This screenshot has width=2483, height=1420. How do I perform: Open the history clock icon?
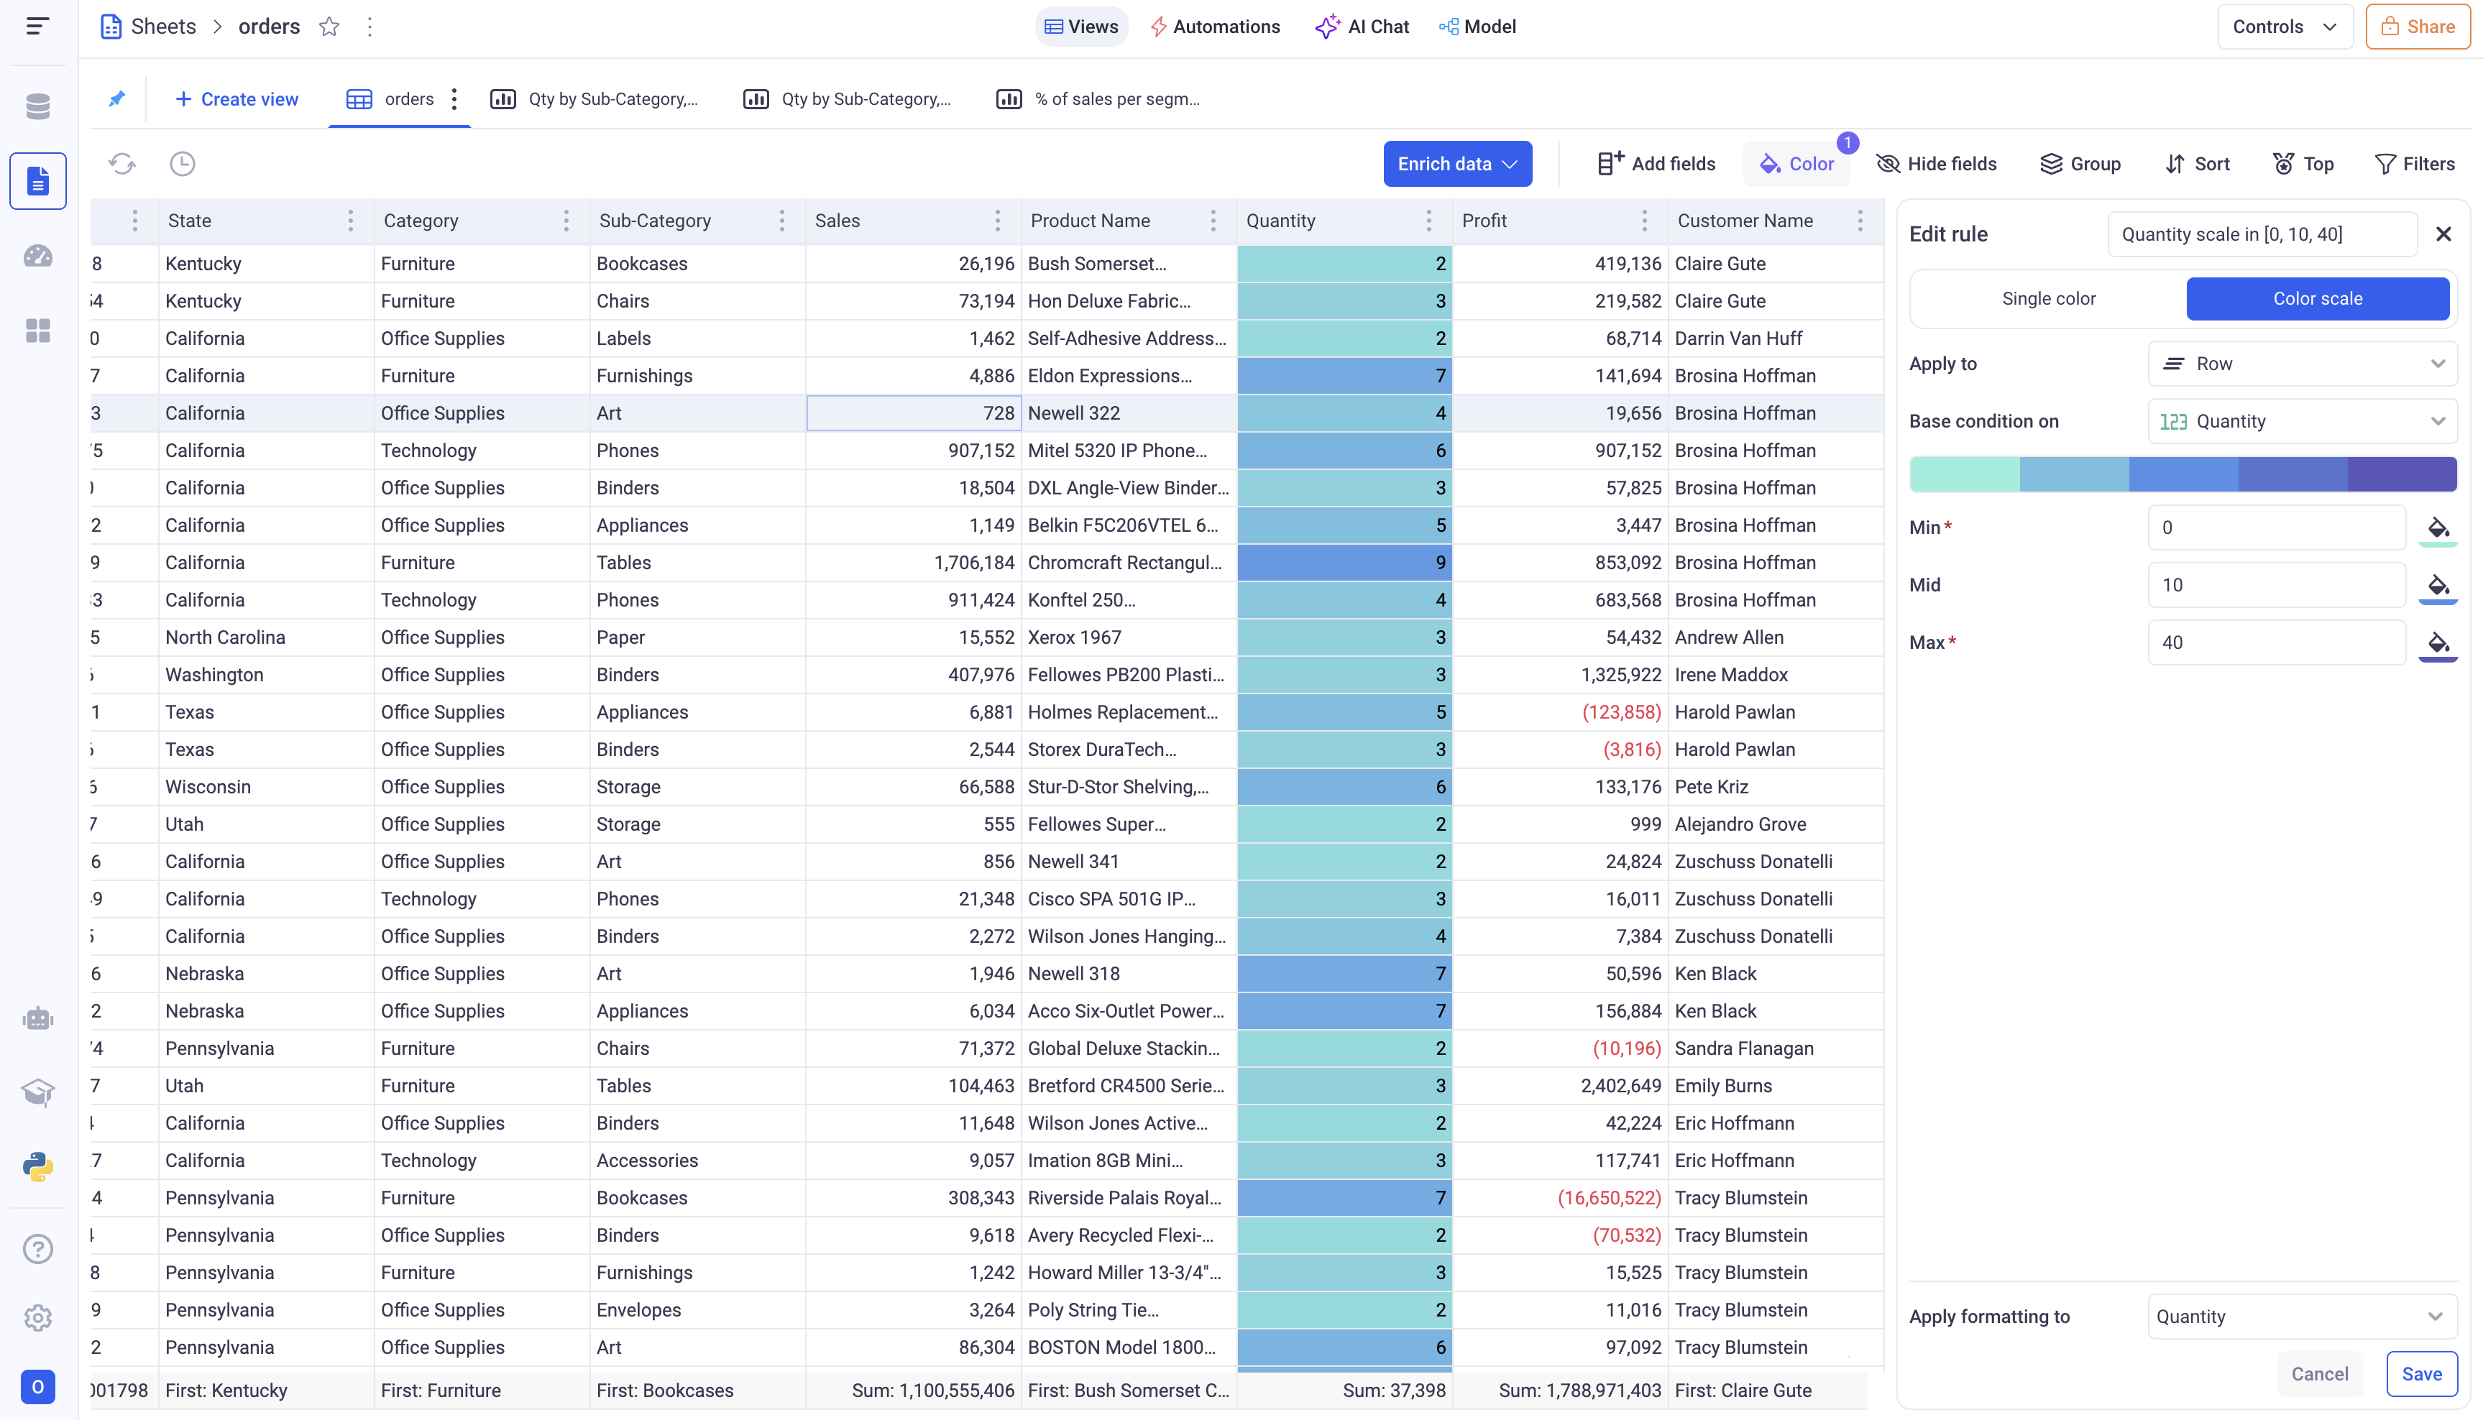(x=183, y=164)
